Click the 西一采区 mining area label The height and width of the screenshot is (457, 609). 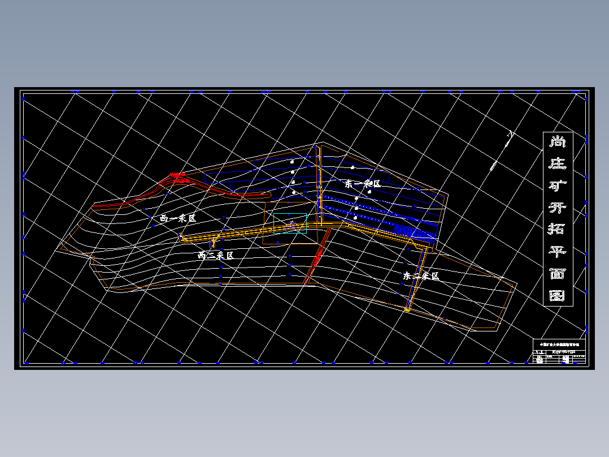click(x=178, y=218)
